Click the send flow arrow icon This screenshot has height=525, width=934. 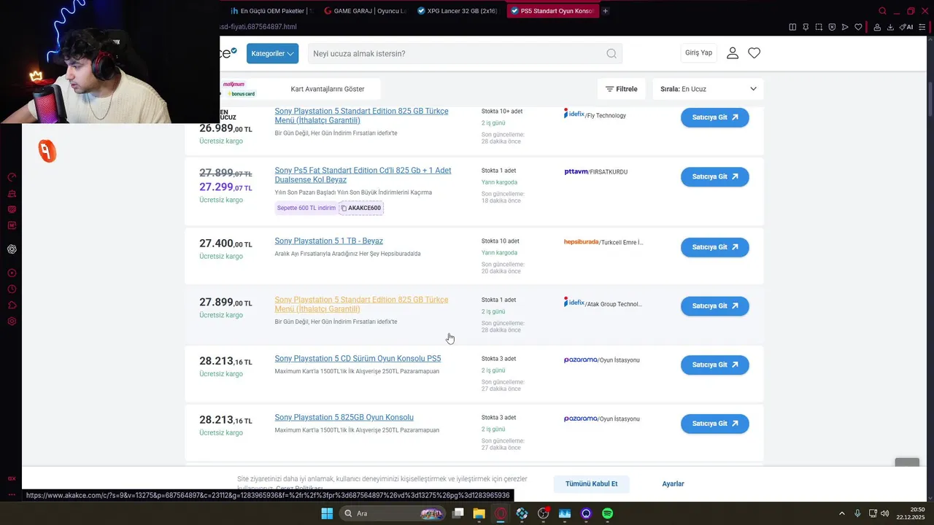pyautogui.click(x=845, y=27)
